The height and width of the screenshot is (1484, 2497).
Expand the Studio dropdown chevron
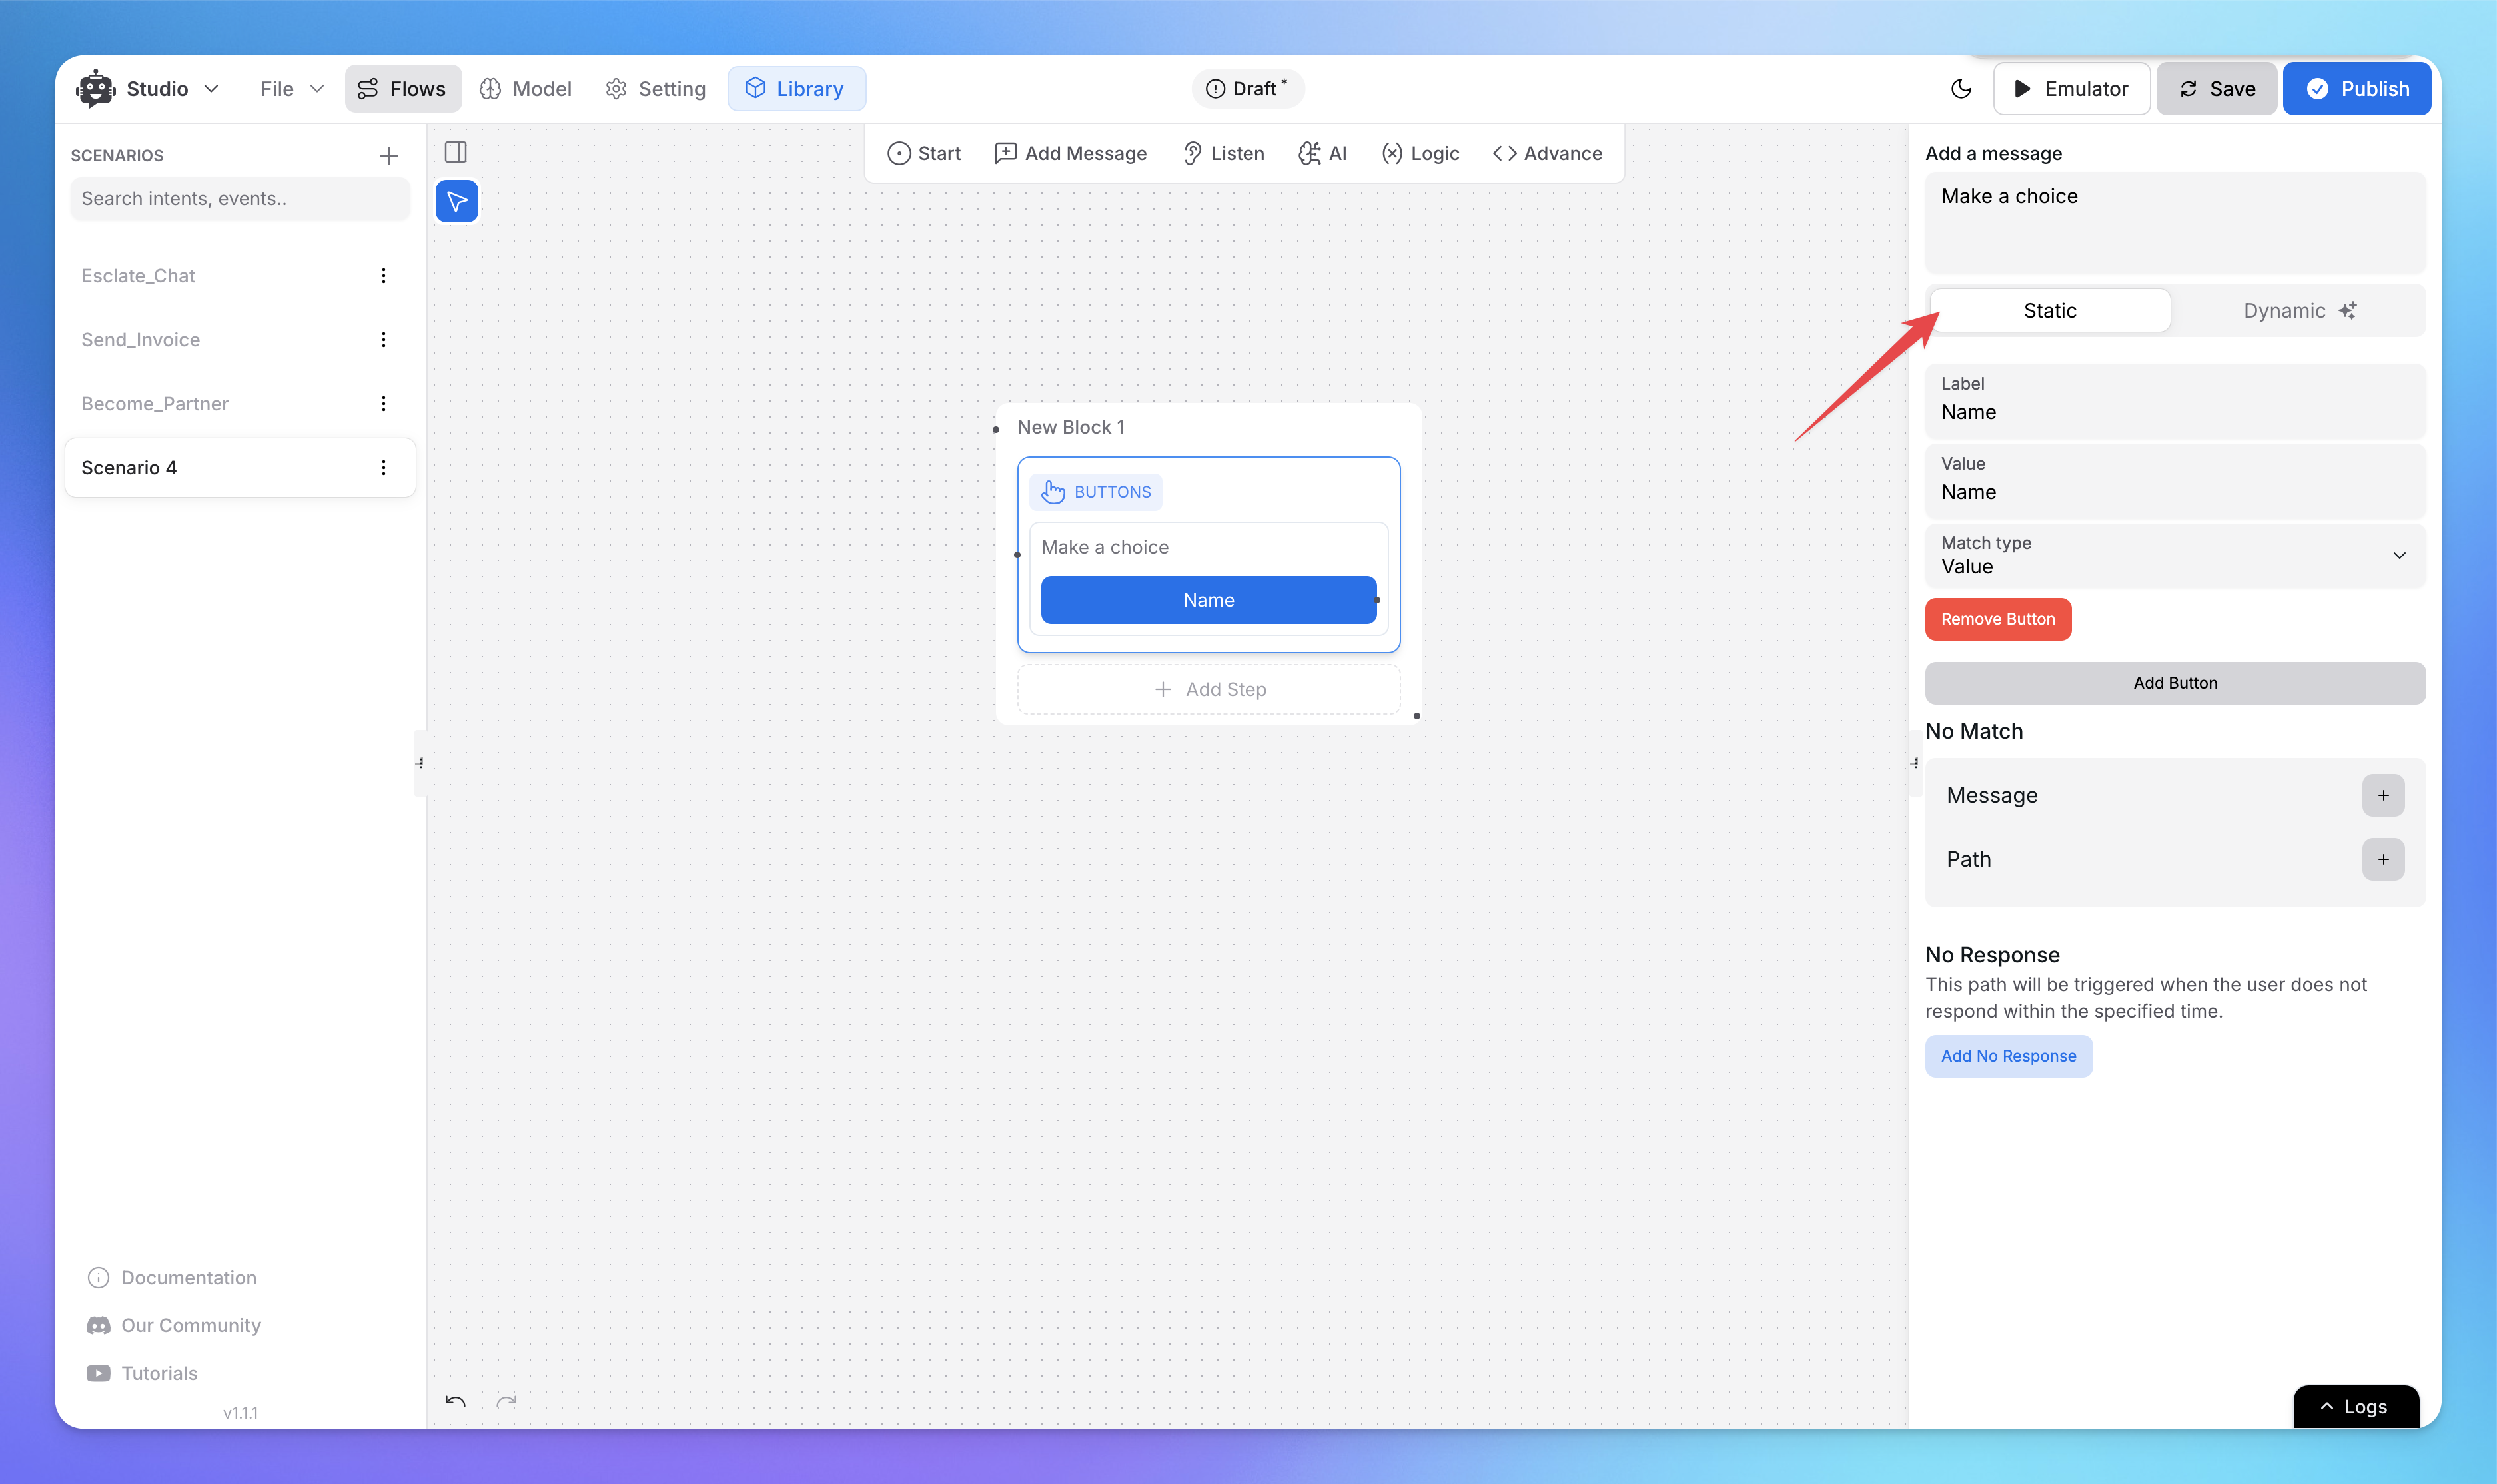(x=211, y=89)
